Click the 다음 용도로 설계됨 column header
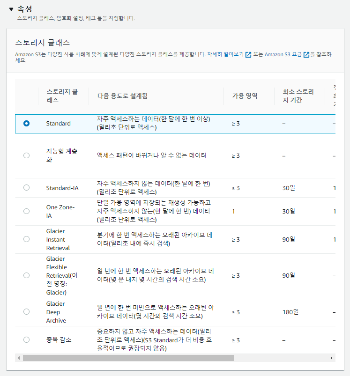Viewport: 350px width, 376px height. tap(123, 96)
